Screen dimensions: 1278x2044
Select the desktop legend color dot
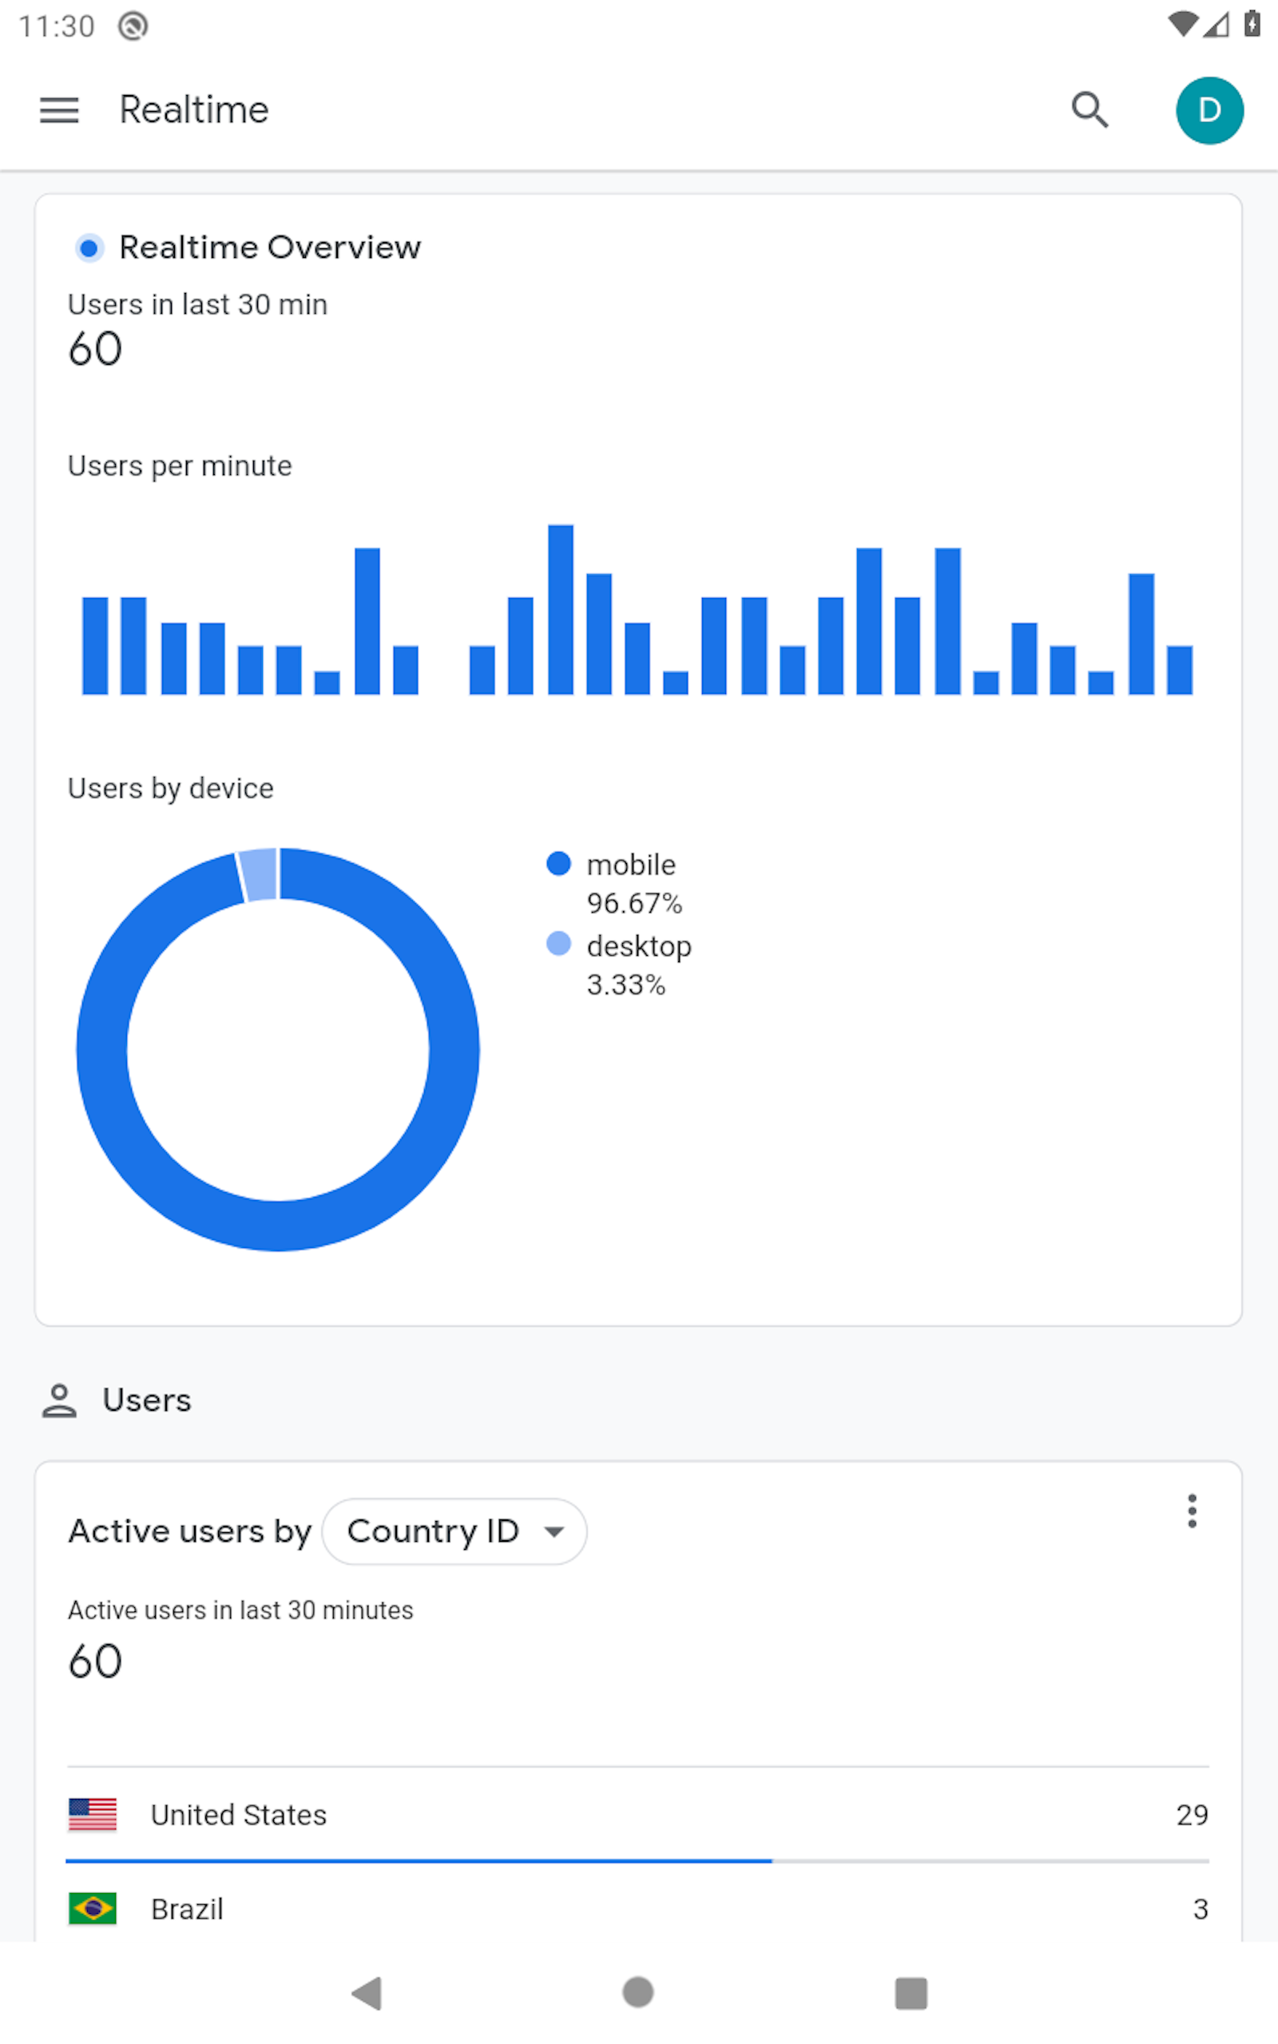pos(558,944)
